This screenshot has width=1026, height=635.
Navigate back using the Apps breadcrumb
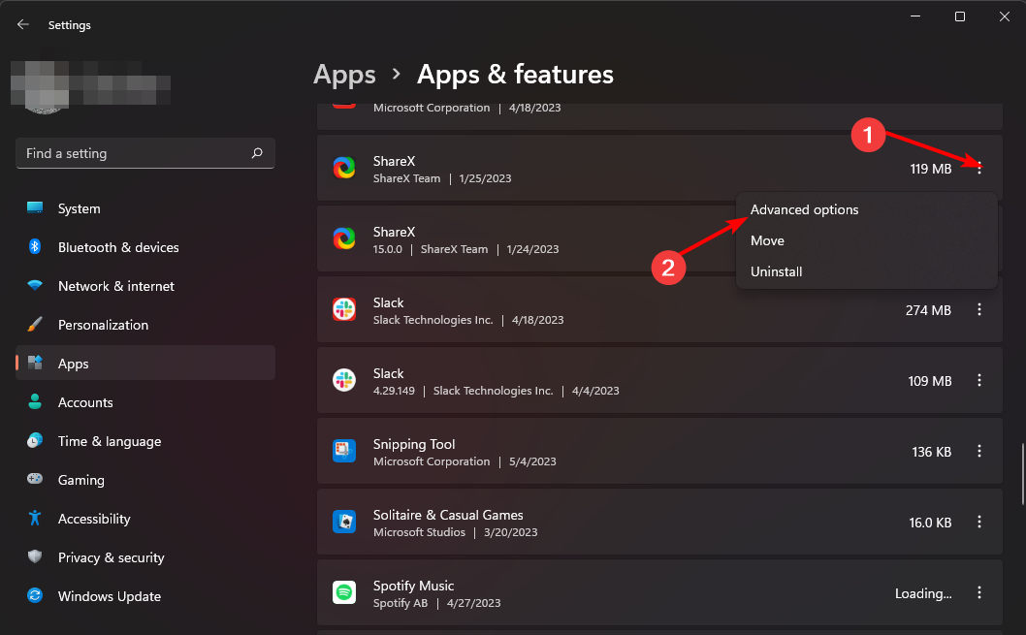[344, 74]
